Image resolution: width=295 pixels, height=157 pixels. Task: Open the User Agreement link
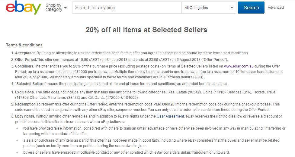tap(170, 116)
